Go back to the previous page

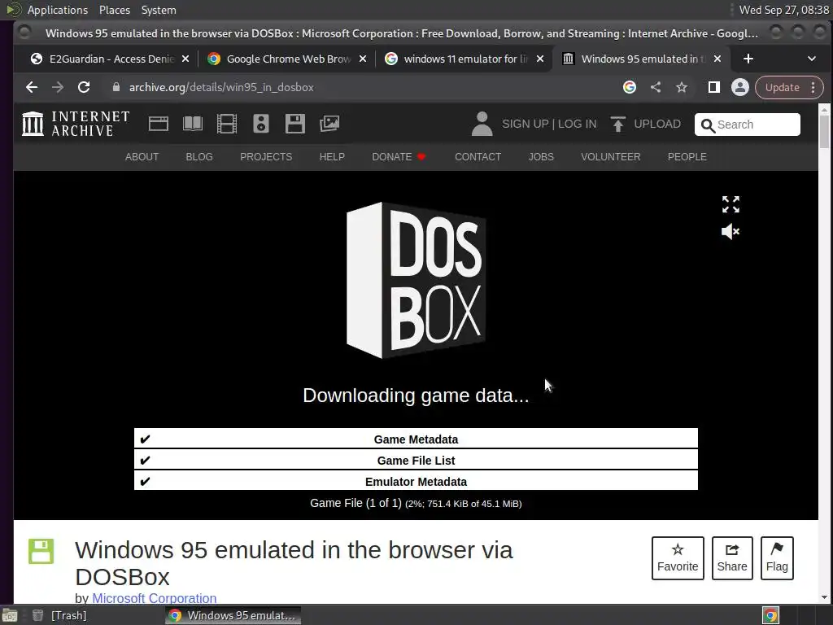tap(32, 87)
